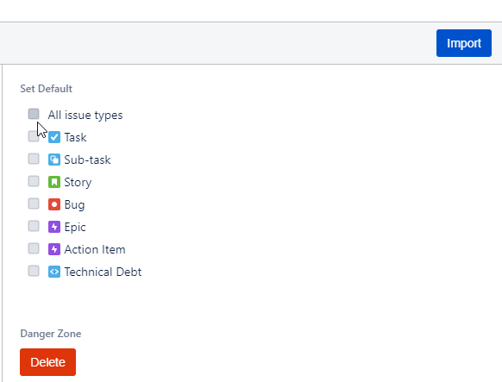Click the green Story bookmark icon
The height and width of the screenshot is (382, 502).
[x=54, y=182]
